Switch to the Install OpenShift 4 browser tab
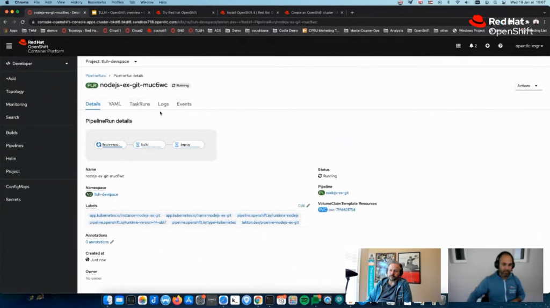This screenshot has height=308, width=550. 249,13
